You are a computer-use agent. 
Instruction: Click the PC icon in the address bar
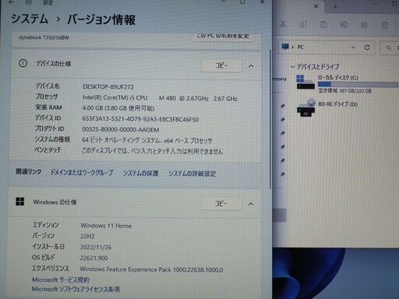tap(285, 47)
